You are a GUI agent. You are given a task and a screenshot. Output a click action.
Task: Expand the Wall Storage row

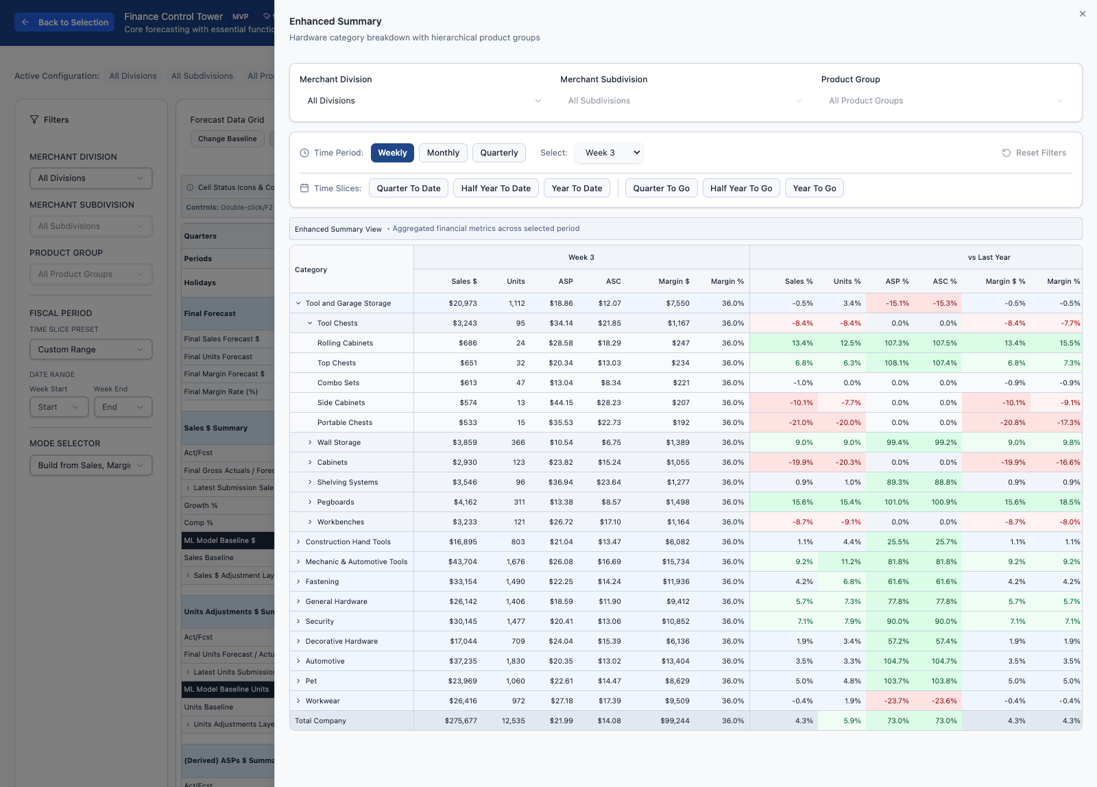click(x=311, y=442)
